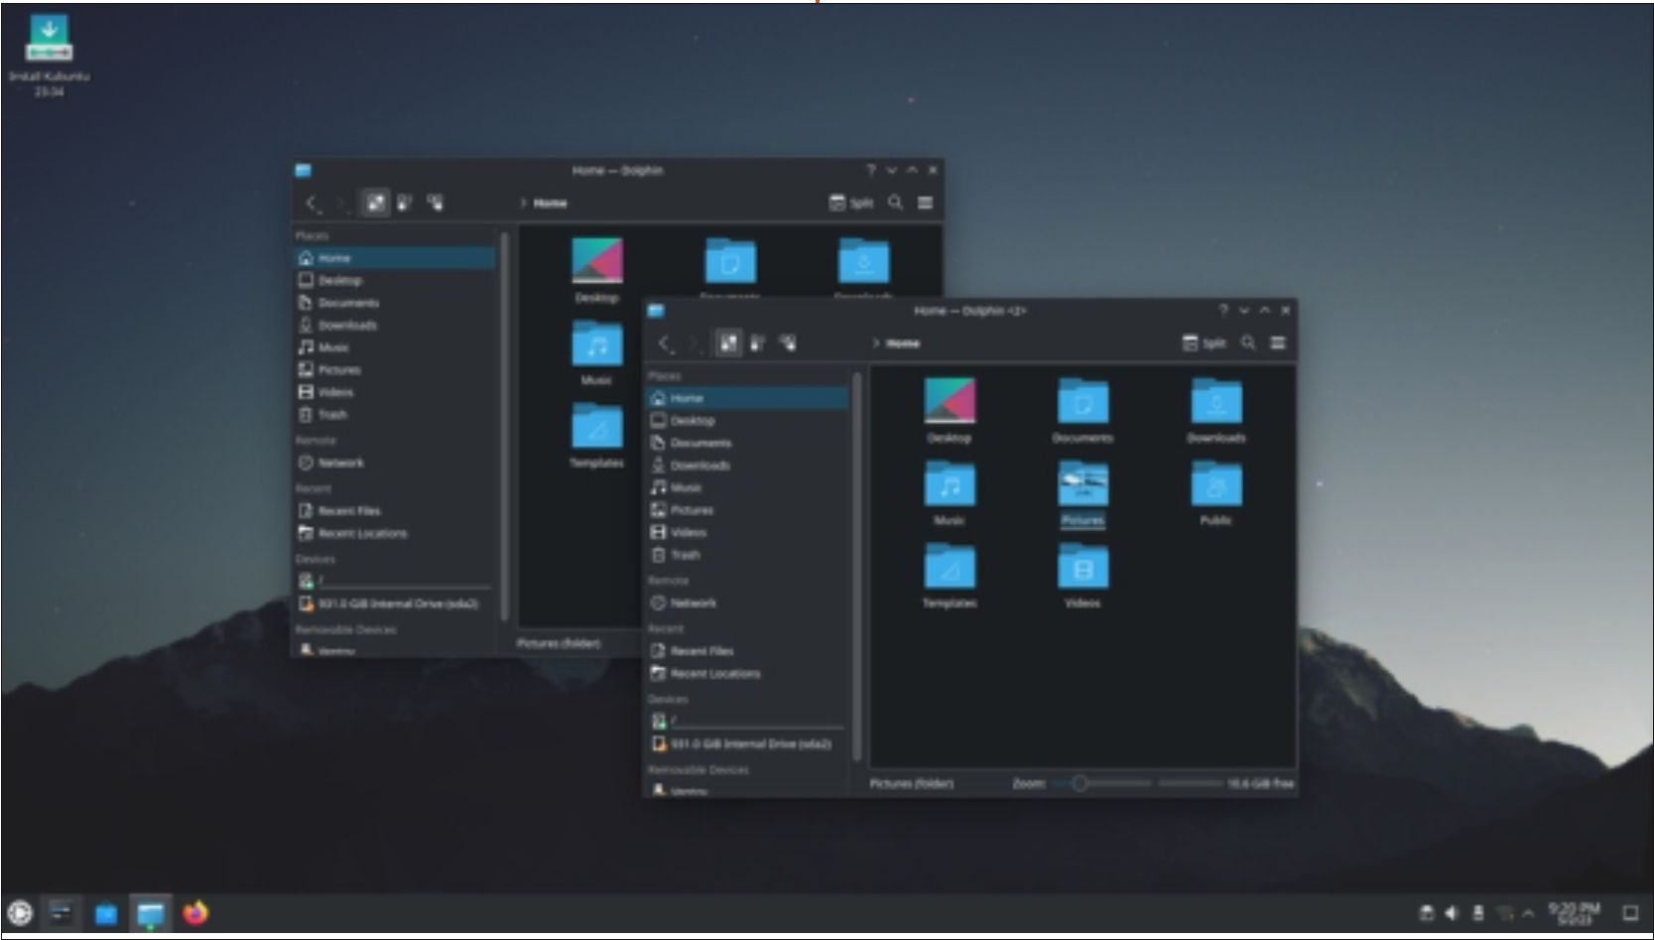Open the volume control in system tray
Viewport: 1654px width, 940px height.
point(1452,913)
